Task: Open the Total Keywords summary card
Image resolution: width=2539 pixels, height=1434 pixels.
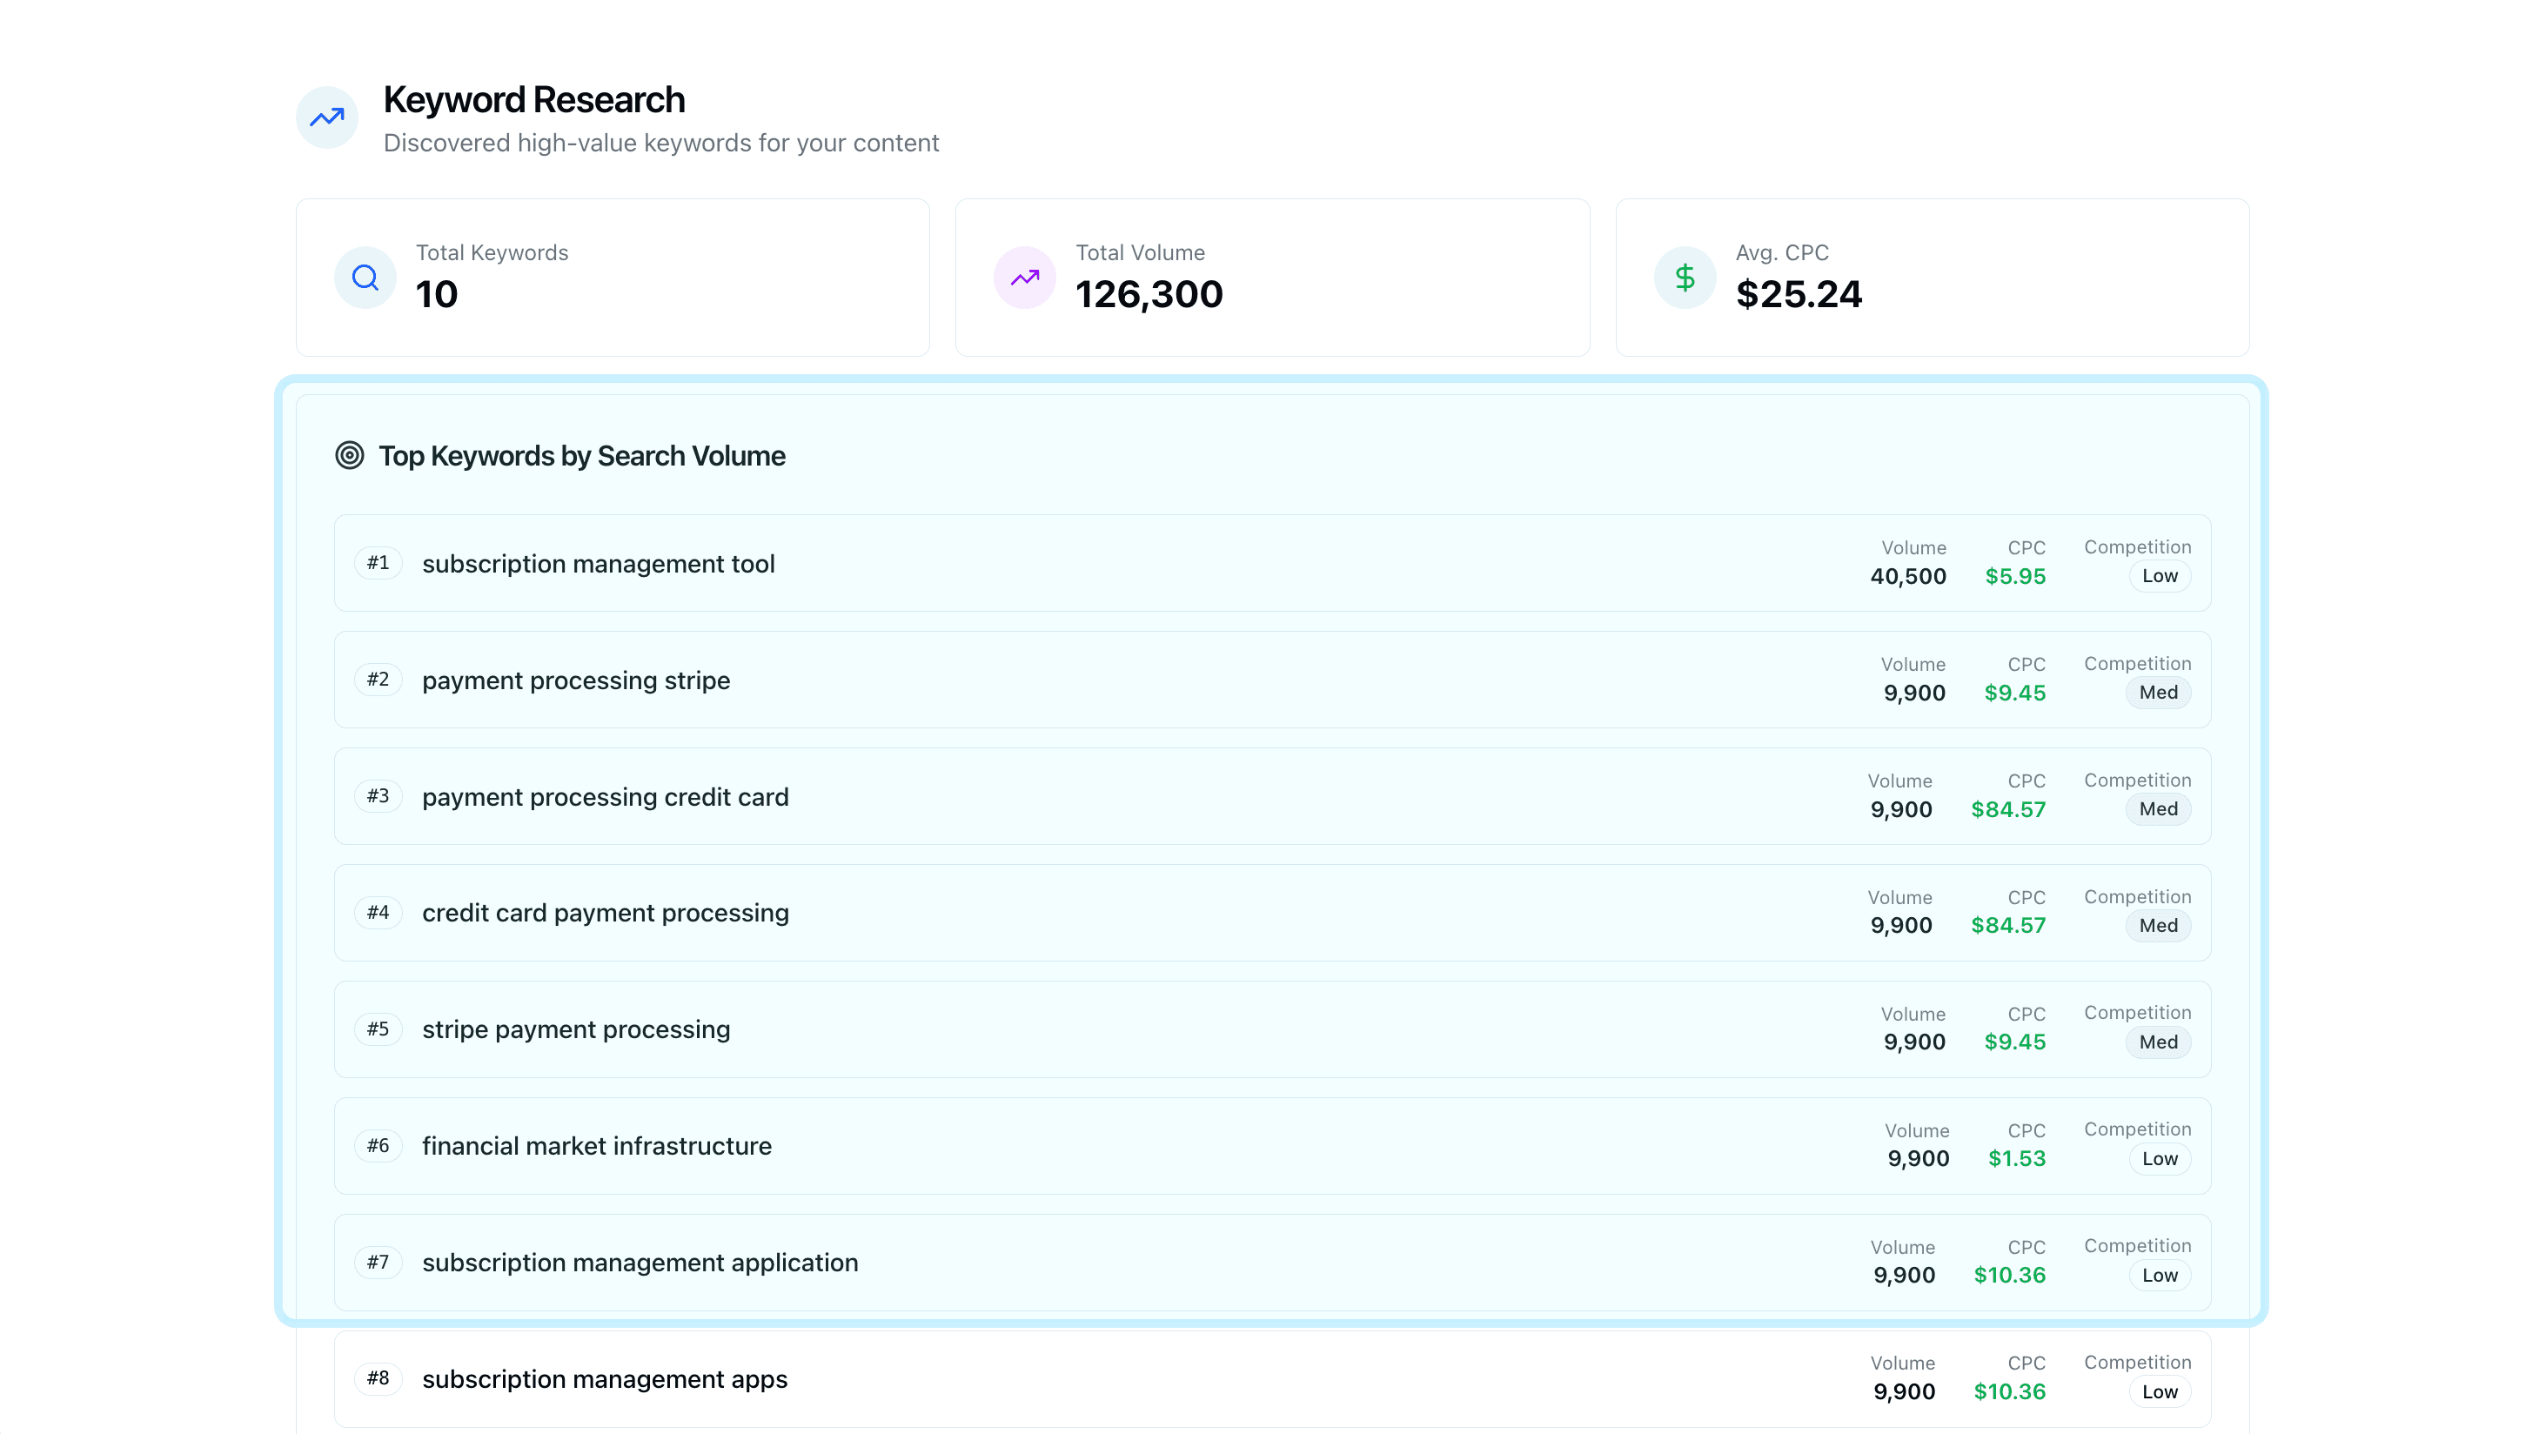Action: coord(613,277)
